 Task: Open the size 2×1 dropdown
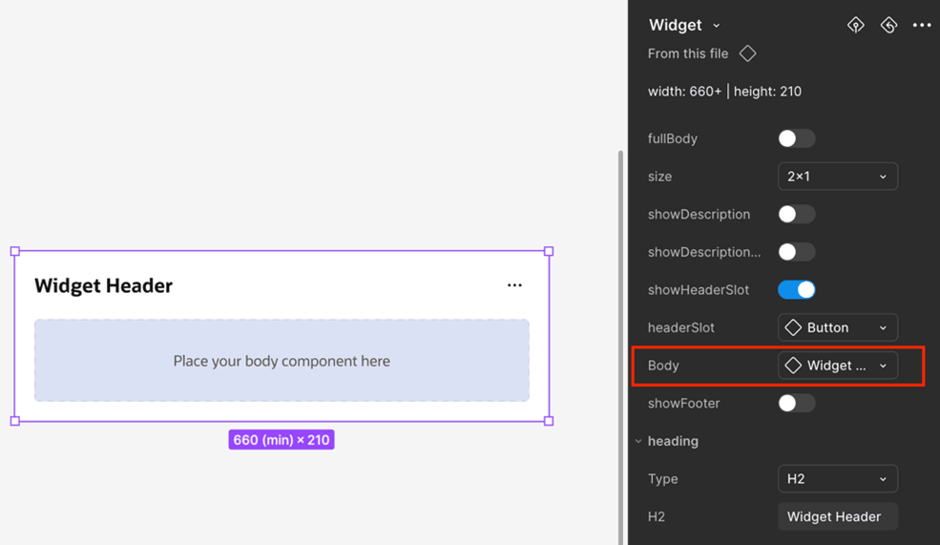pos(837,177)
